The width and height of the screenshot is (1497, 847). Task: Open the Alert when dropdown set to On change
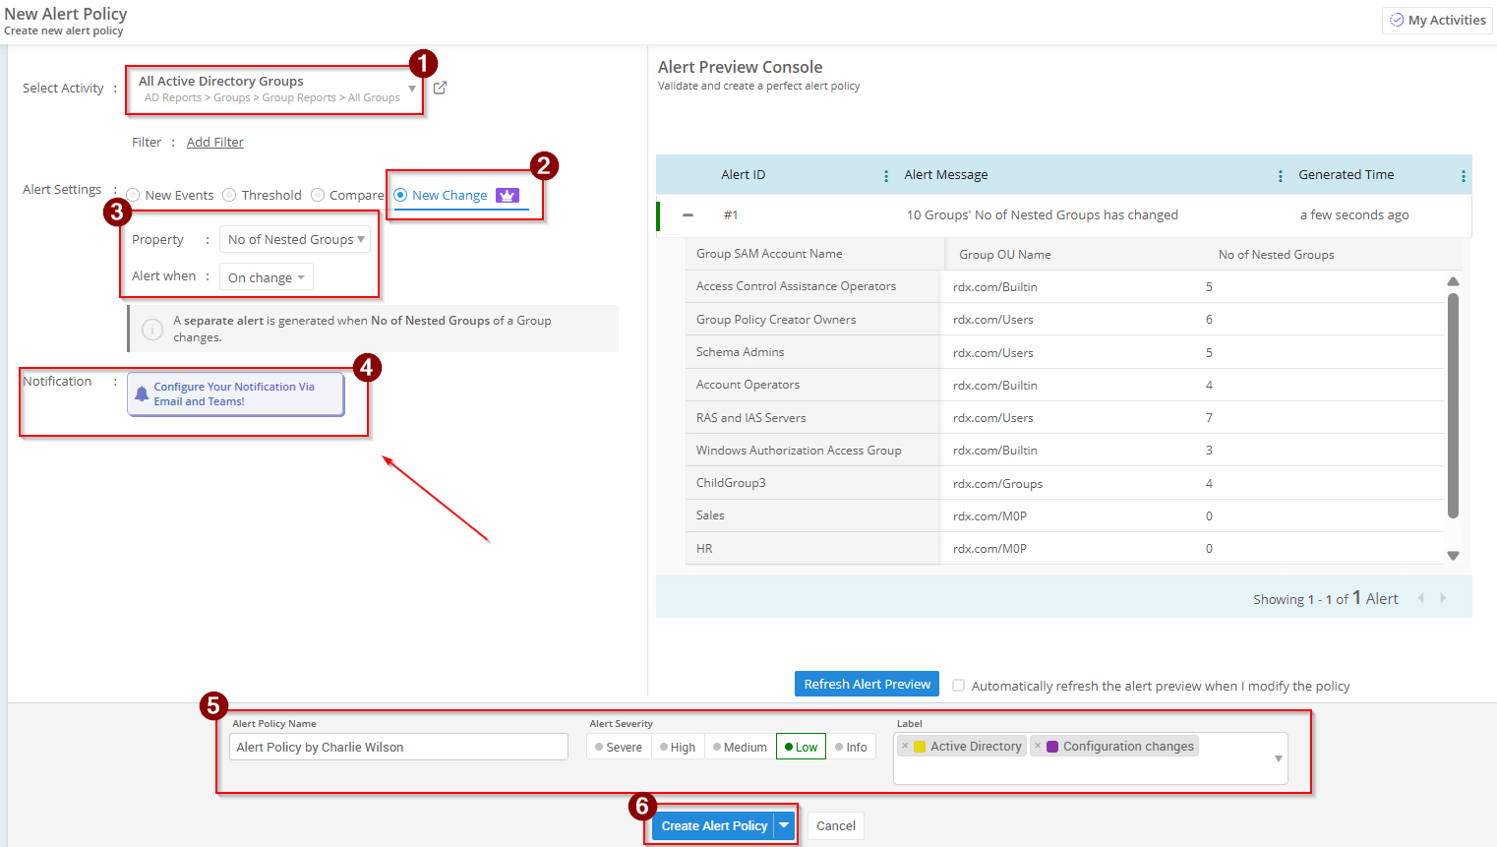click(266, 276)
